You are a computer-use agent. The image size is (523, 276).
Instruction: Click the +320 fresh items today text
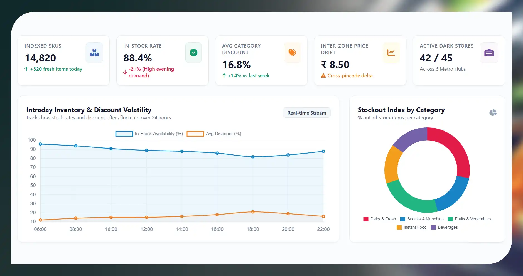(56, 69)
